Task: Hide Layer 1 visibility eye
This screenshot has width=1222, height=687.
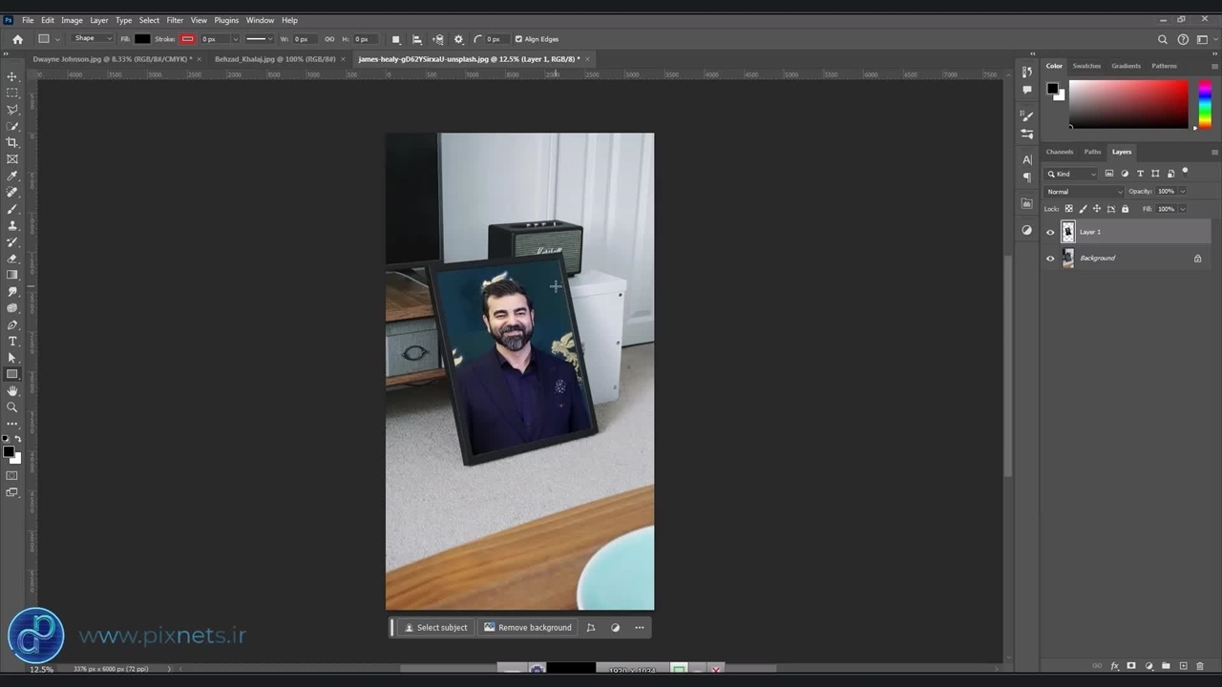Action: point(1051,232)
